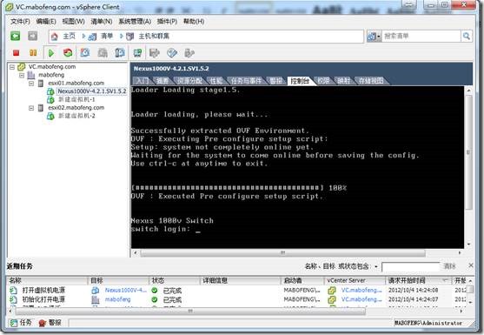Collapse the mabofeng datacenter node
Screen dimensions: 484x335
pos(22,75)
